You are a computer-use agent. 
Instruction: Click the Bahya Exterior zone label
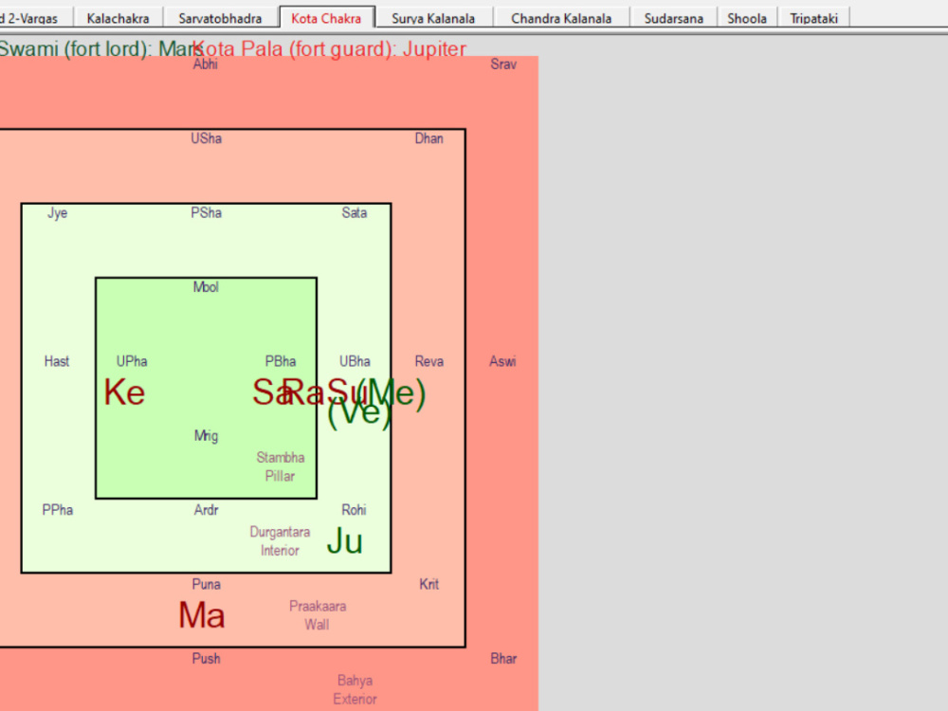tap(355, 690)
